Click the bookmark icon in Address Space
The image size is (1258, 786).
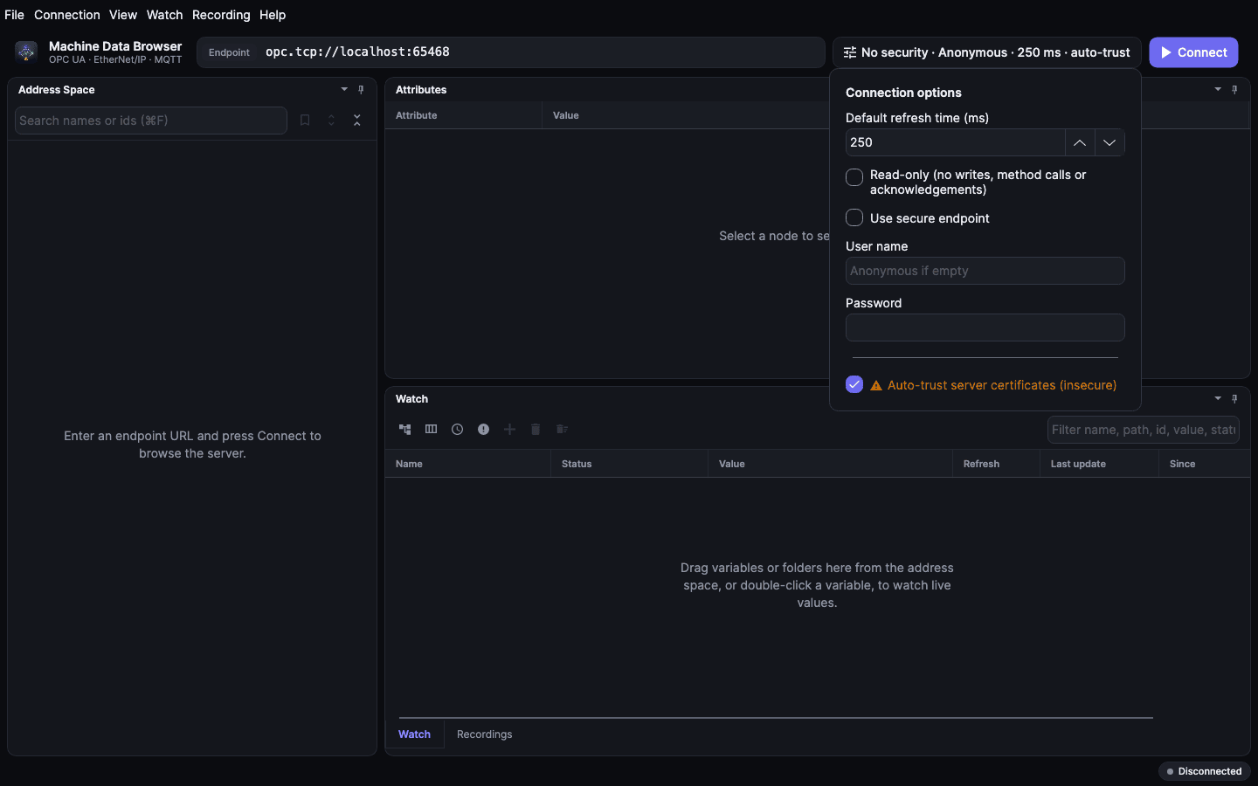point(305,121)
